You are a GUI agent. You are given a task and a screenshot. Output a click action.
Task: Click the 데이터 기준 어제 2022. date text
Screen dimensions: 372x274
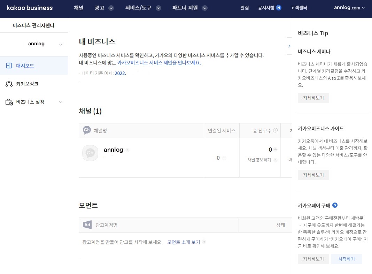click(x=104, y=73)
